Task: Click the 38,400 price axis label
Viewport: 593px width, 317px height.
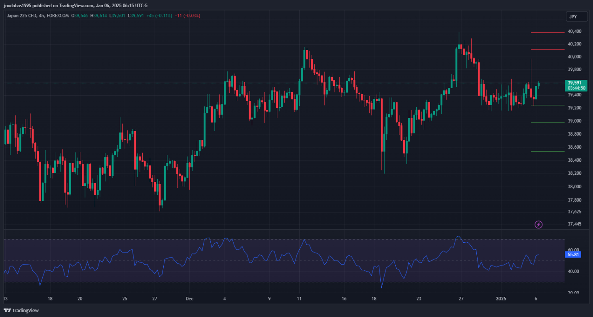Action: click(x=574, y=160)
